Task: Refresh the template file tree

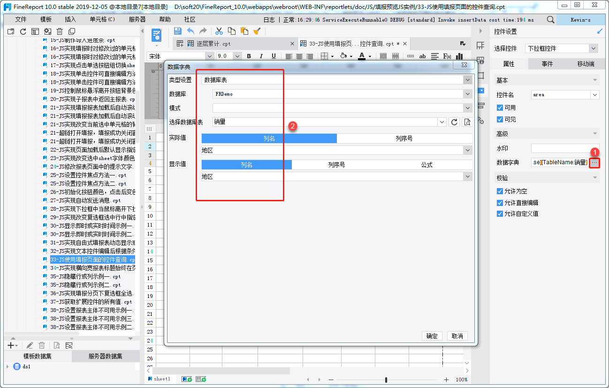Action: click(23, 31)
